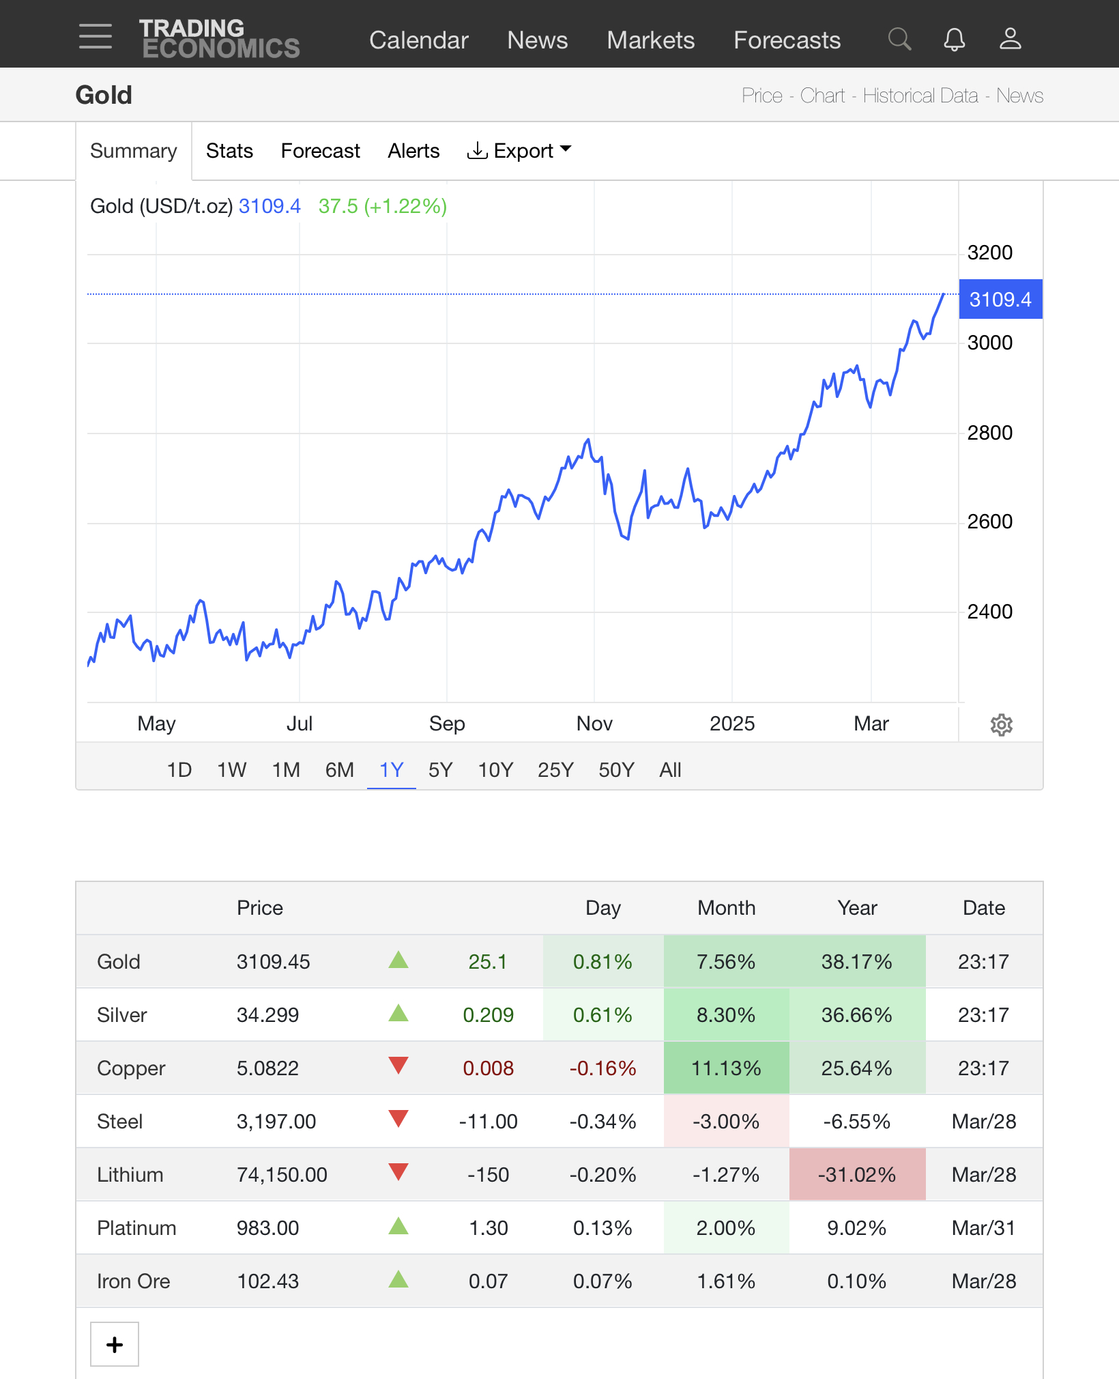1119x1379 pixels.
Task: Open Copper in commodities table
Action: coord(131,1068)
